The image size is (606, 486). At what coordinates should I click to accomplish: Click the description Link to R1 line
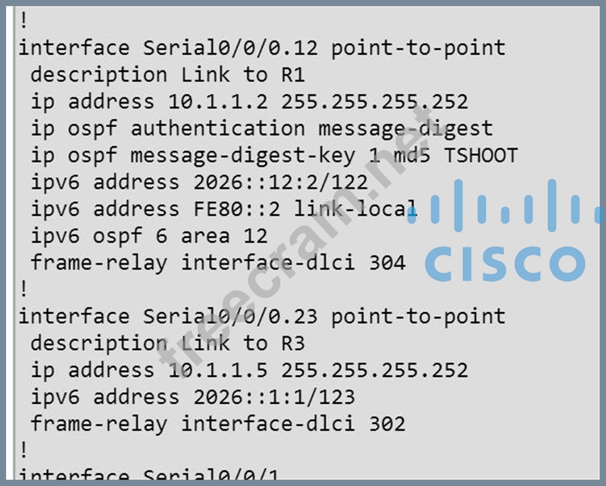point(167,75)
